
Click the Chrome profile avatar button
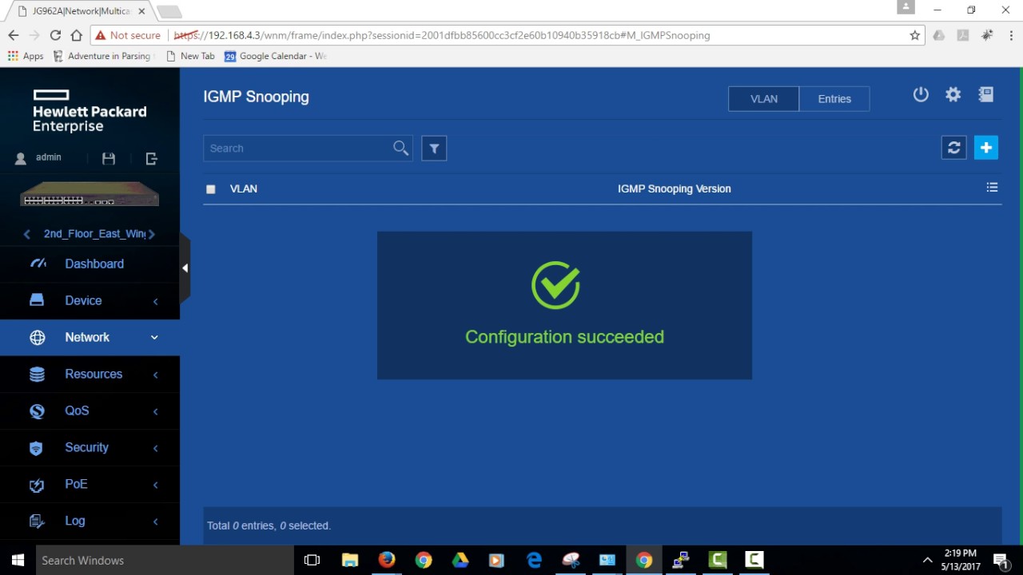pyautogui.click(x=906, y=7)
